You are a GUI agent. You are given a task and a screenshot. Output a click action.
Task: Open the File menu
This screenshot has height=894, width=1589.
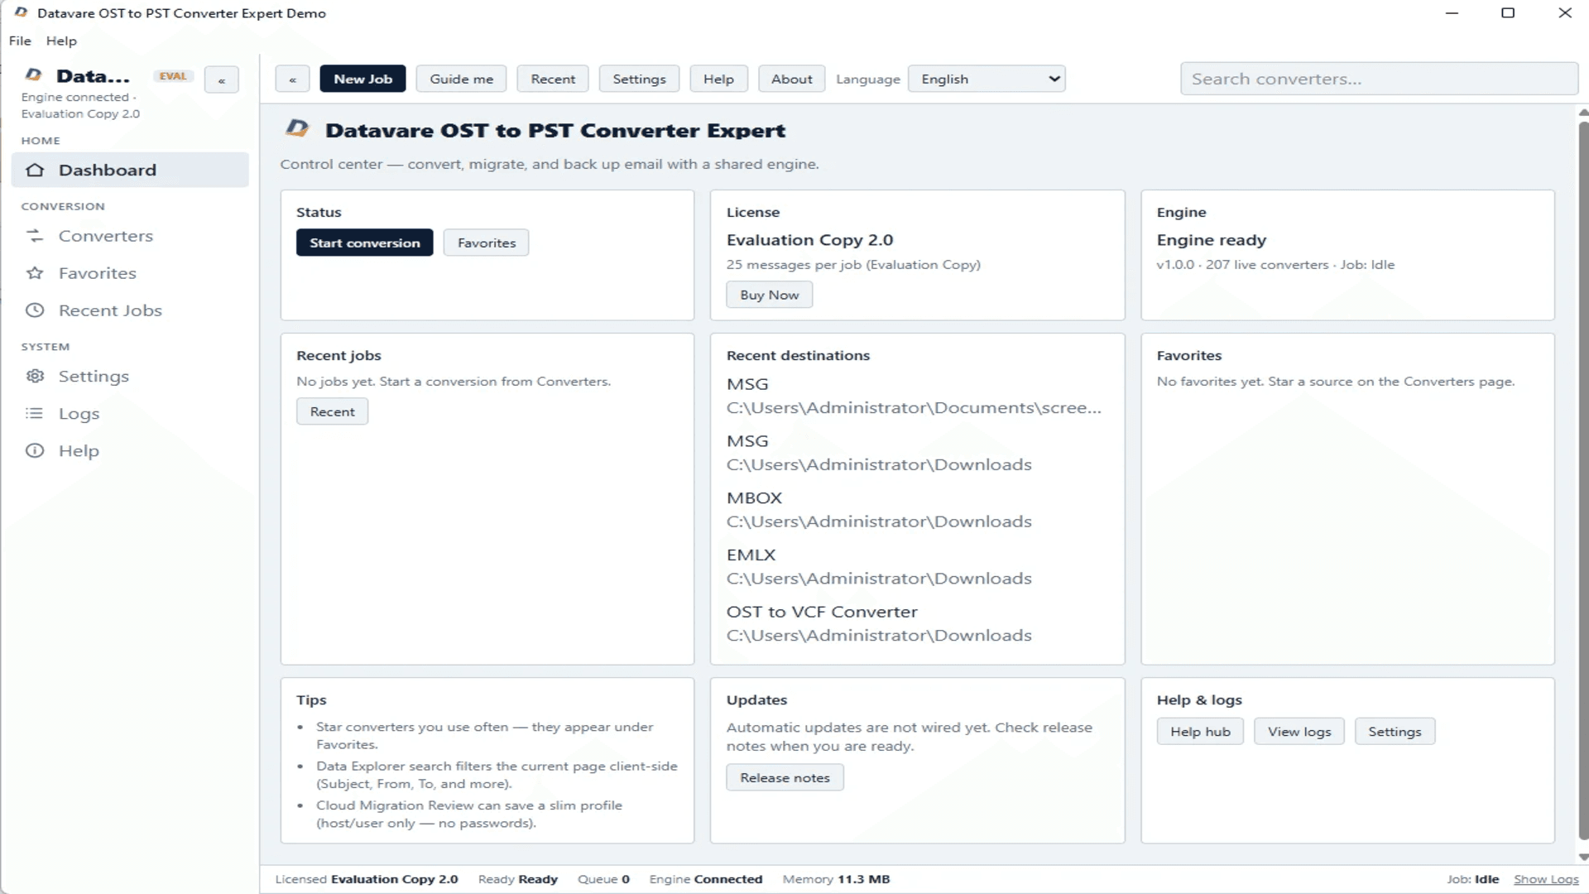(x=20, y=41)
